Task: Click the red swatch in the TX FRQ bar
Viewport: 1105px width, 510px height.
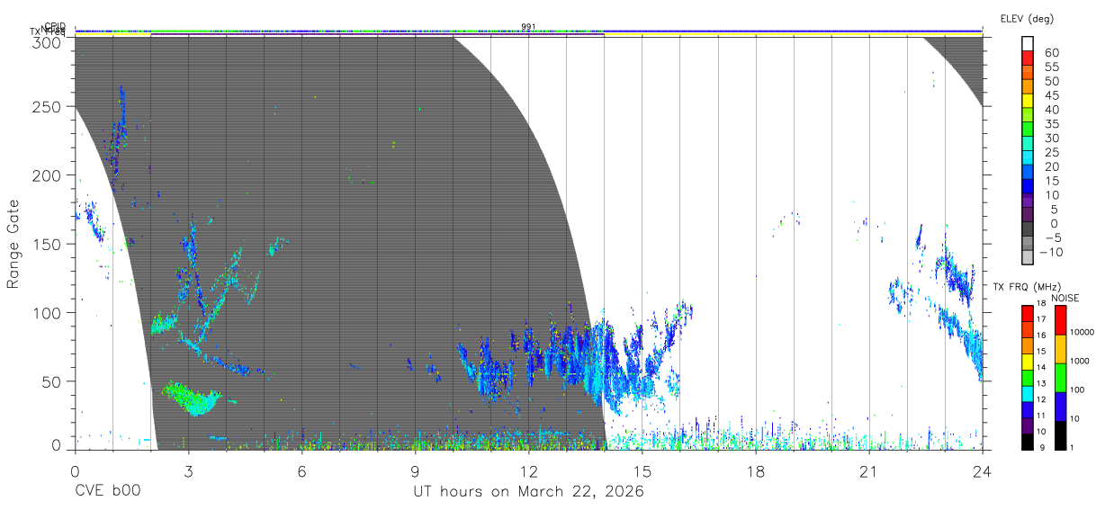Action: [1028, 313]
